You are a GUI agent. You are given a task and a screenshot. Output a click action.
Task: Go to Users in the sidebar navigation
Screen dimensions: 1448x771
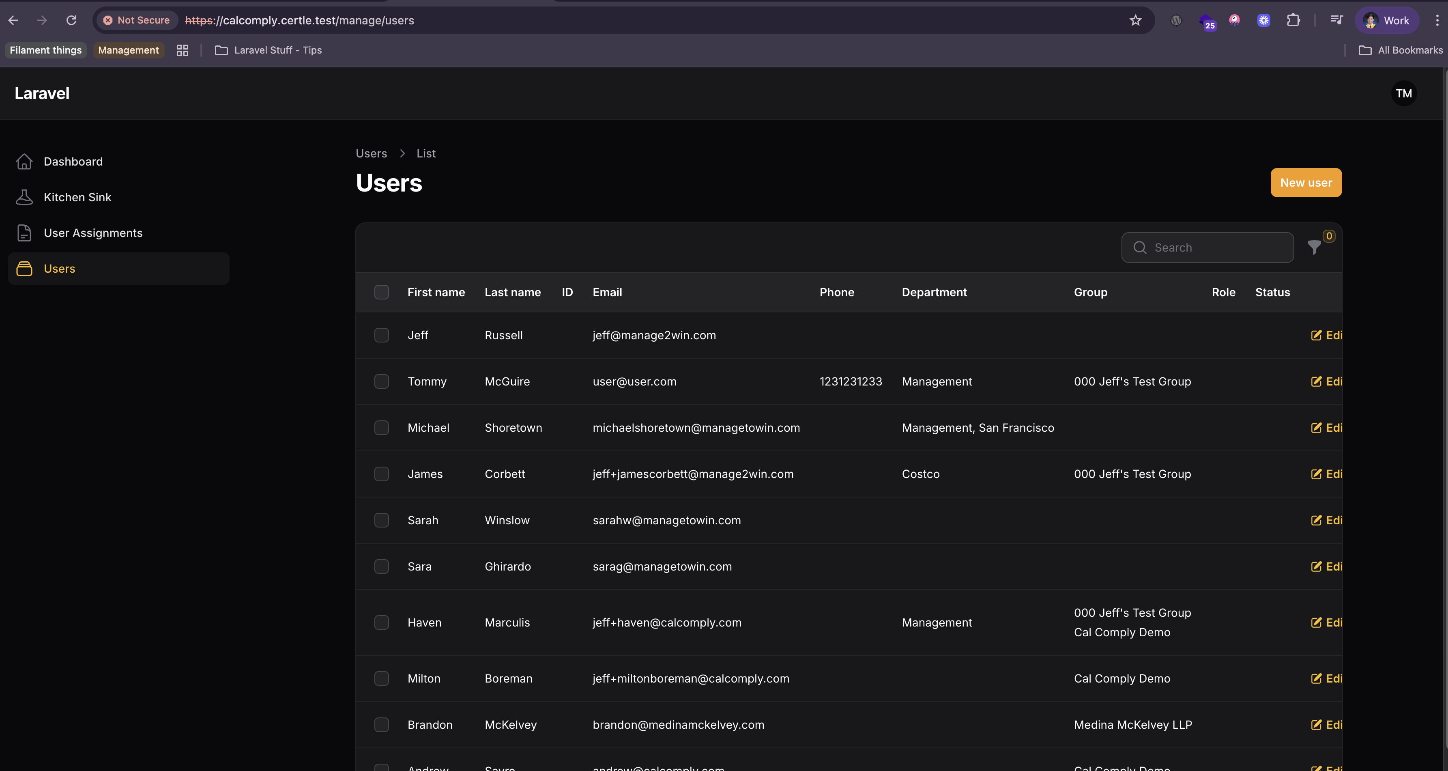click(60, 269)
